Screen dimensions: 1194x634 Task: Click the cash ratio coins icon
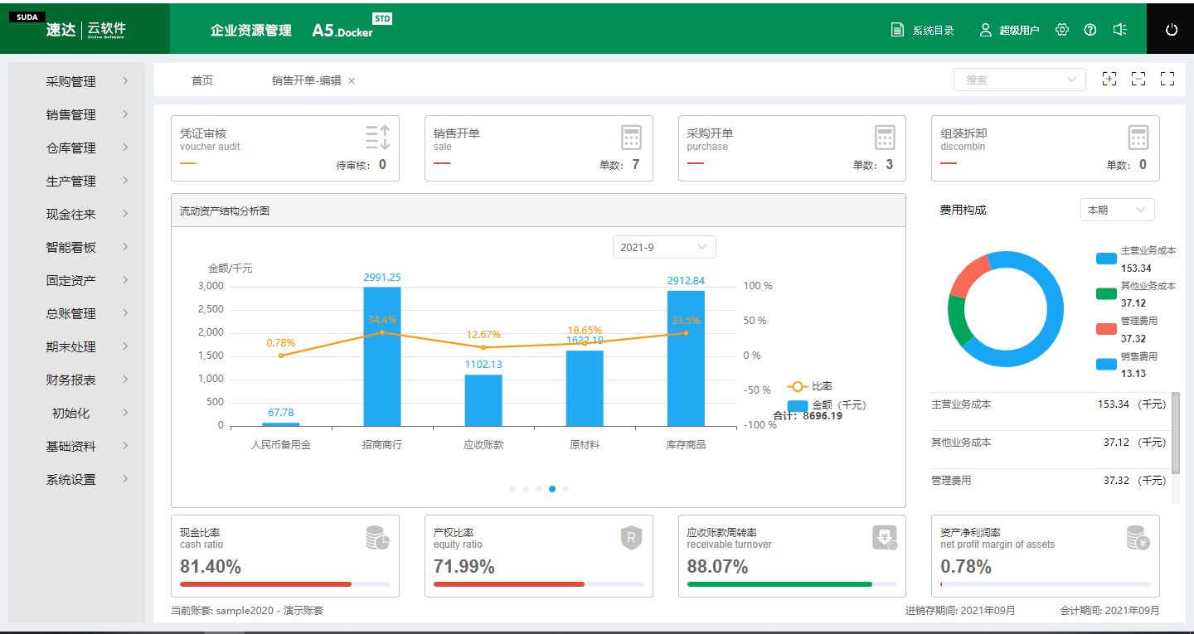coord(377,538)
